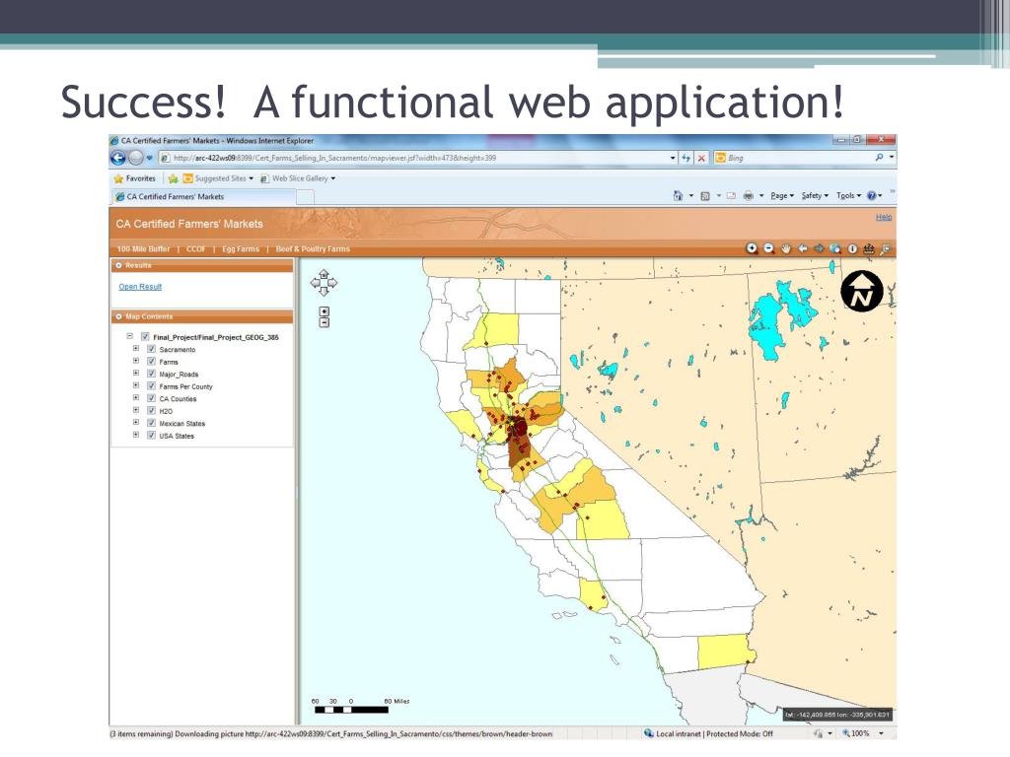Open the Page menu
Image resolution: width=1010 pixels, height=757 pixels.
point(782,196)
